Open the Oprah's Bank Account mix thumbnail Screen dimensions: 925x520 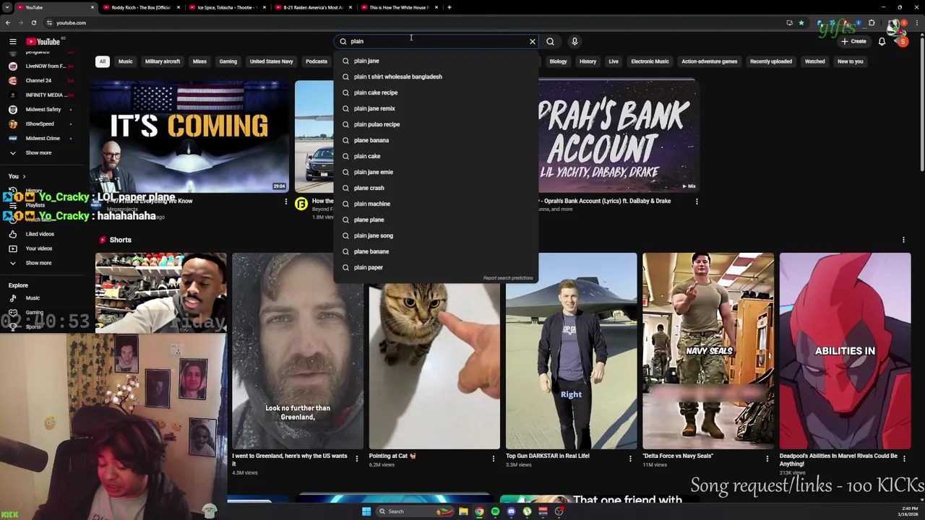pos(618,136)
